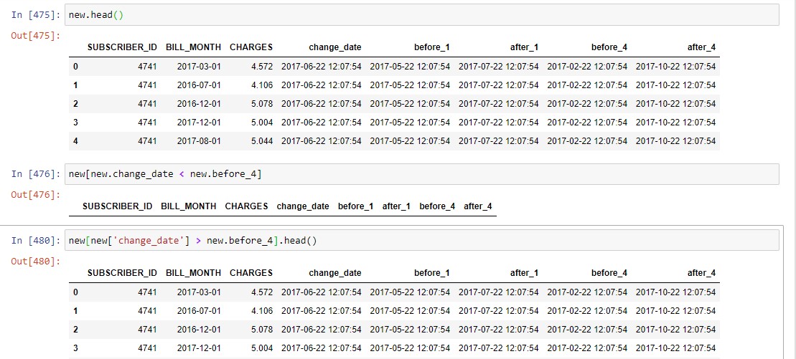Click row index 0 in Out[475] table
Viewport: 796px width, 359px height.
(75, 67)
